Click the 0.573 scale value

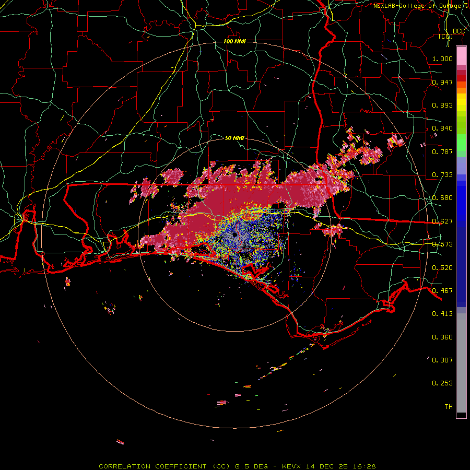(442, 244)
